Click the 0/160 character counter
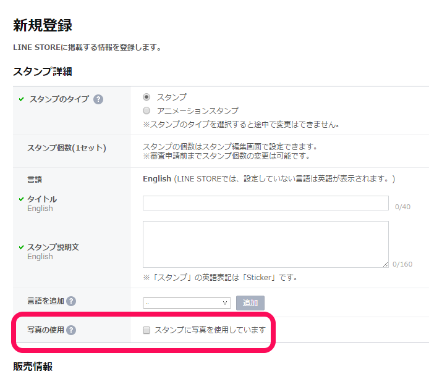This screenshot has width=429, height=374. point(402,264)
